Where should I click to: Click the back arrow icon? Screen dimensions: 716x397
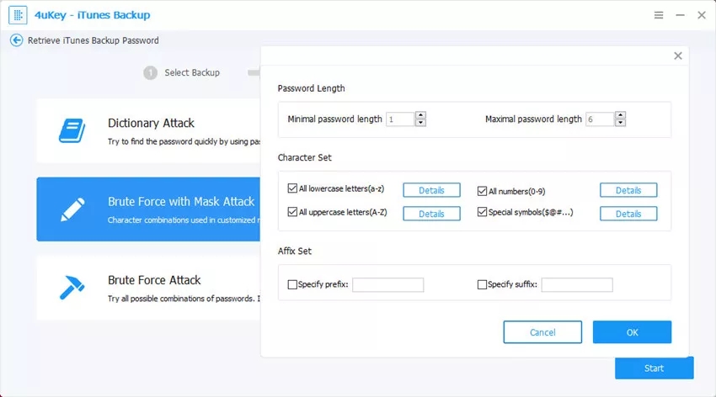(x=16, y=40)
